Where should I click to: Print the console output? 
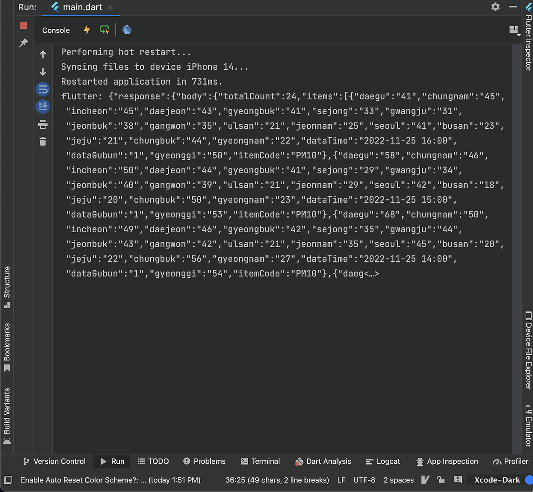[43, 124]
